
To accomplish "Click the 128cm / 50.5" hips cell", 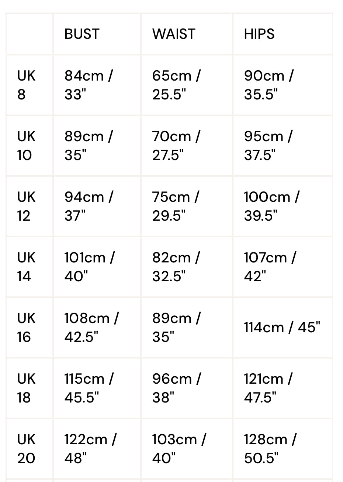I will click(x=270, y=449).
